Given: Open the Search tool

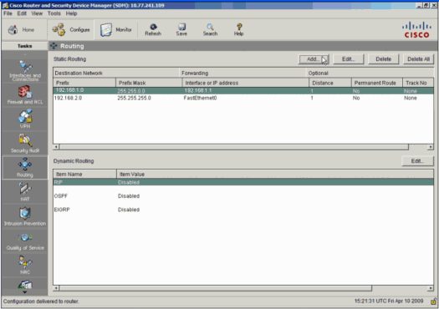Looking at the screenshot, I should point(210,29).
